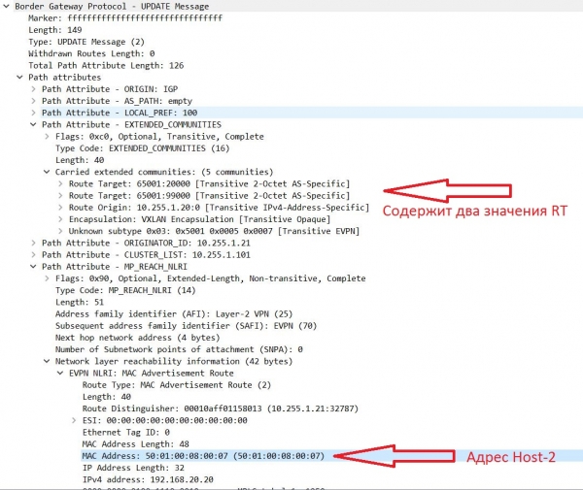Collapse the Carried extended communities list

click(x=48, y=172)
